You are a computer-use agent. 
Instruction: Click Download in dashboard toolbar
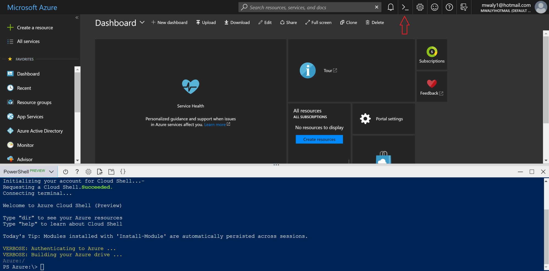pos(237,22)
